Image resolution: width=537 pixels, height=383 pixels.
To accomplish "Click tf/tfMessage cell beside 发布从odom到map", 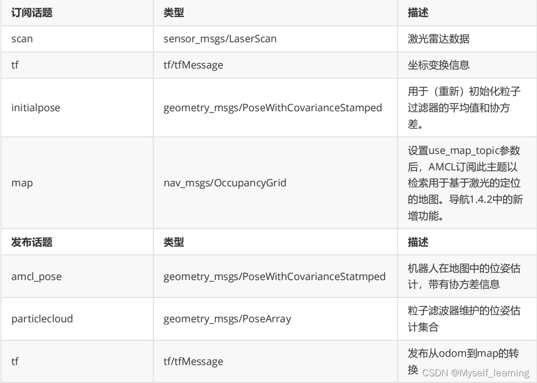I will coord(275,361).
